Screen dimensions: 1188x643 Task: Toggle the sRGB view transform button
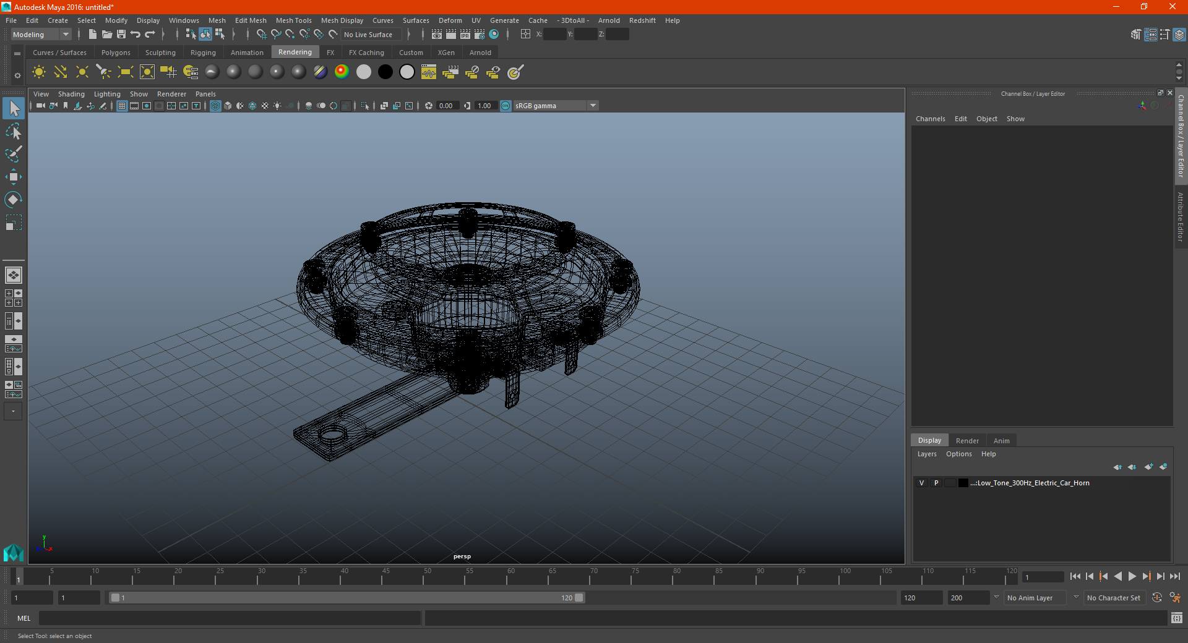(506, 106)
